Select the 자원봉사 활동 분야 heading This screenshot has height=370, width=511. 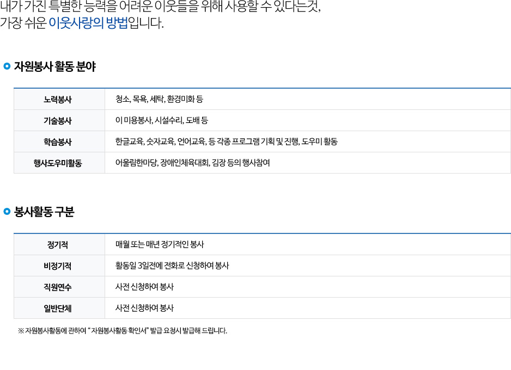(54, 66)
